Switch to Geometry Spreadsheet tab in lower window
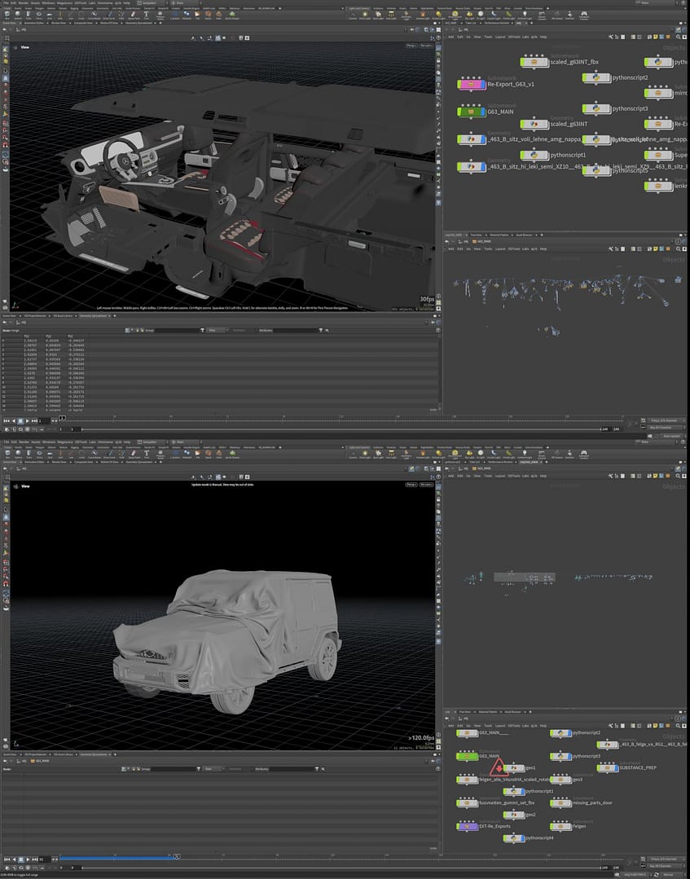 point(95,754)
